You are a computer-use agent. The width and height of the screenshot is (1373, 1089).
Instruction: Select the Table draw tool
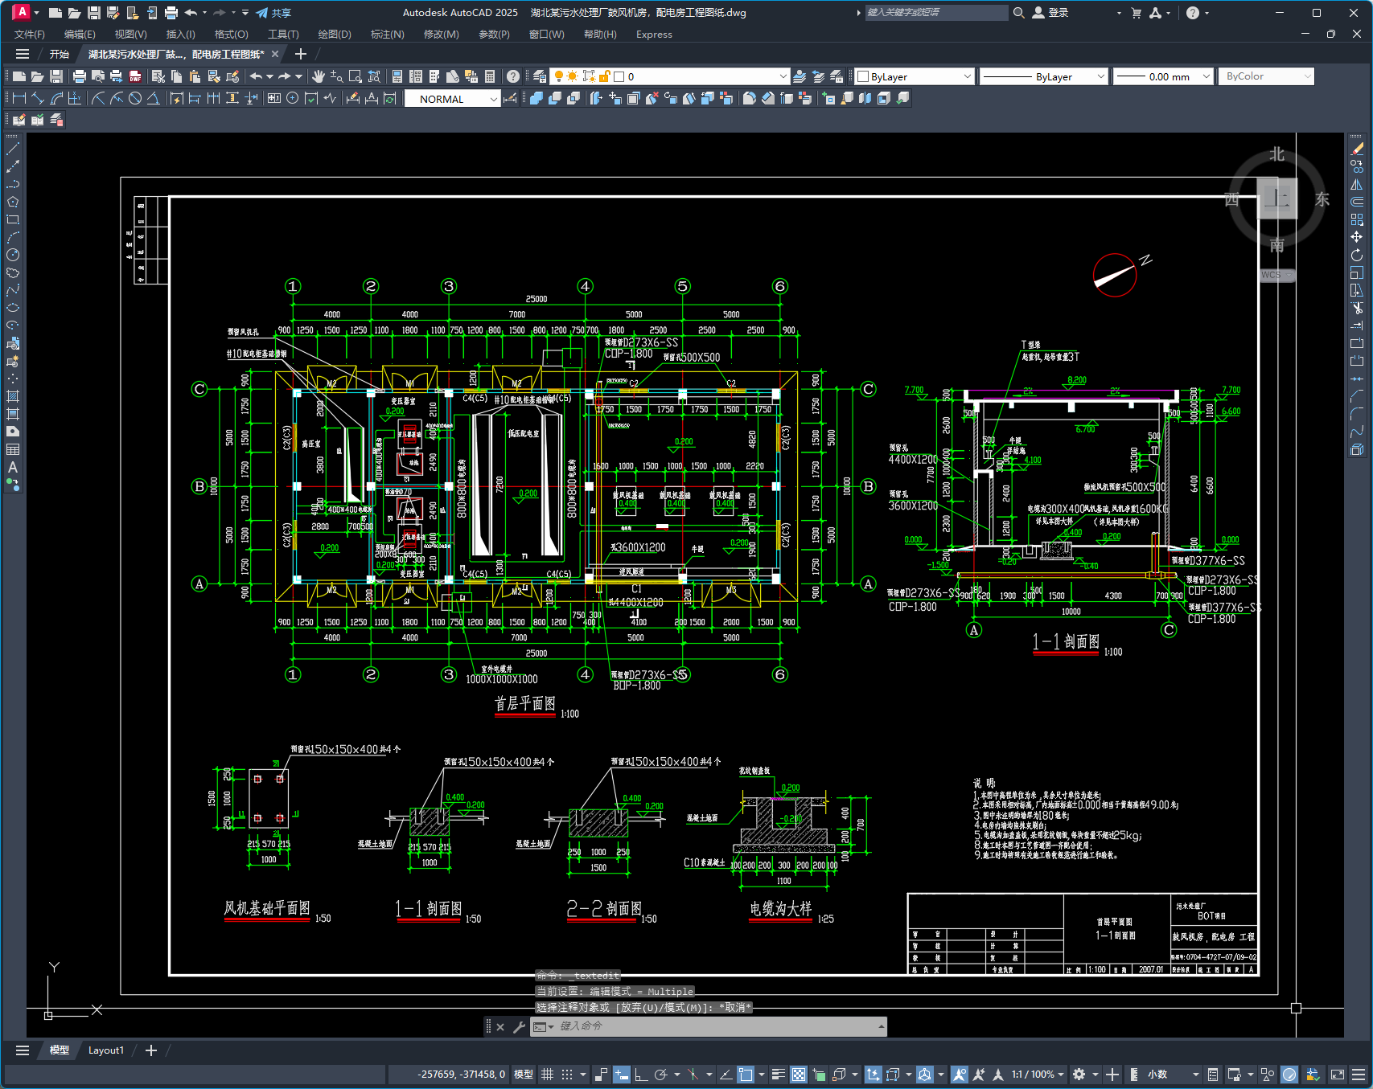coord(13,449)
